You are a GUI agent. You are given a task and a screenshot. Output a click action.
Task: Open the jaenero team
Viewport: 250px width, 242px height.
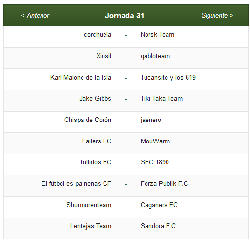pos(151,120)
